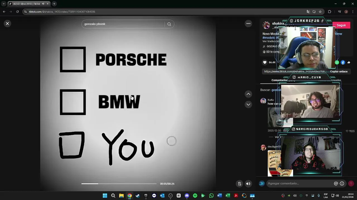Viewport: 357px width, 200px height.
Task: Open derJäger03 commenter avatar
Action: point(263,147)
